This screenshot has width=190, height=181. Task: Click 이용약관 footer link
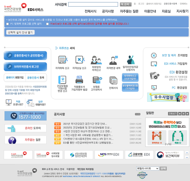(x=71, y=169)
